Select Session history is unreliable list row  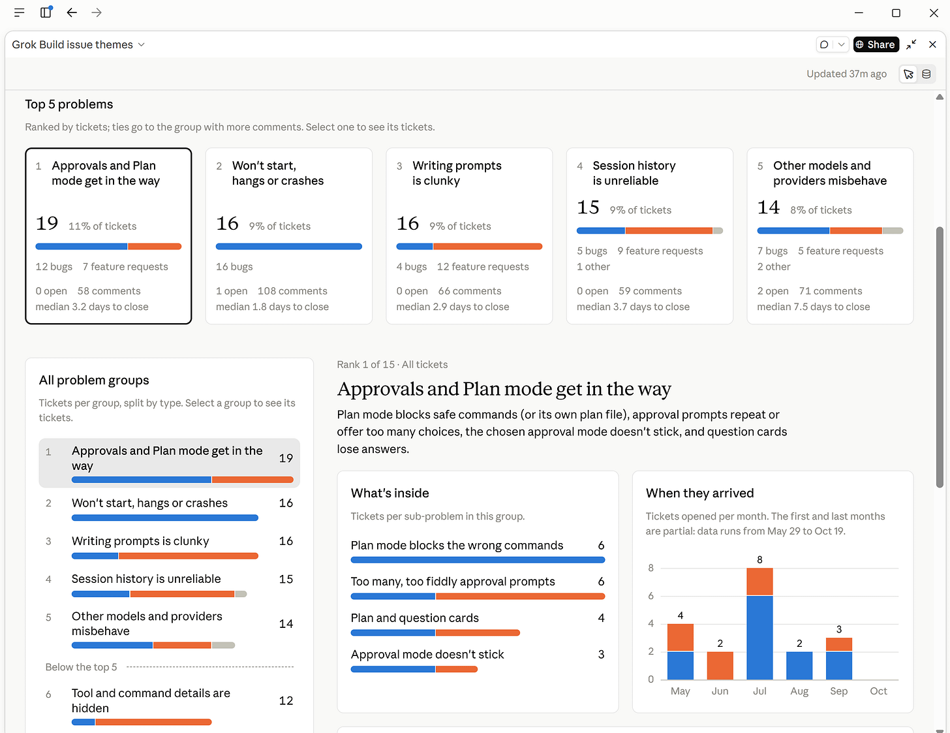click(x=169, y=585)
